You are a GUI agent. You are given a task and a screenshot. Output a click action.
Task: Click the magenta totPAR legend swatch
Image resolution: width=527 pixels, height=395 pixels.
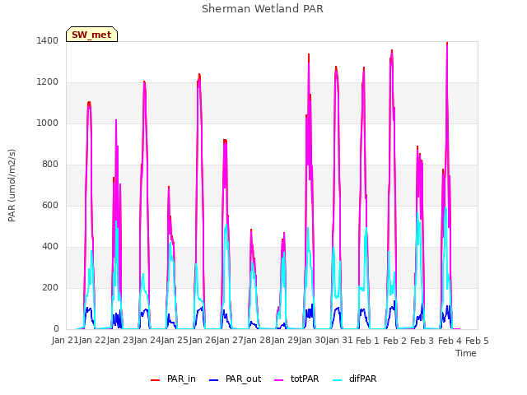click(x=279, y=380)
